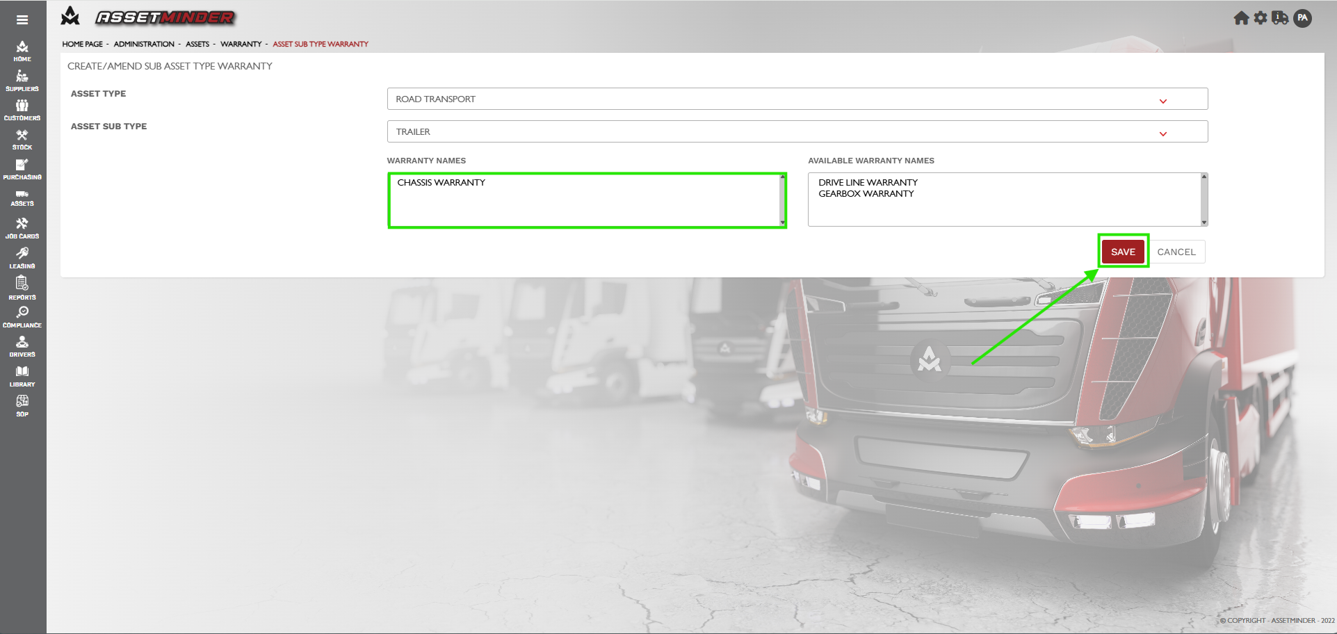
Task: Open the Suppliers sidebar section
Action: tap(22, 81)
